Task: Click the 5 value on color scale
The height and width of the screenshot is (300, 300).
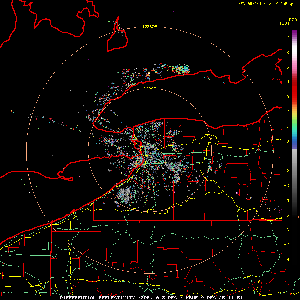Action: [288, 67]
